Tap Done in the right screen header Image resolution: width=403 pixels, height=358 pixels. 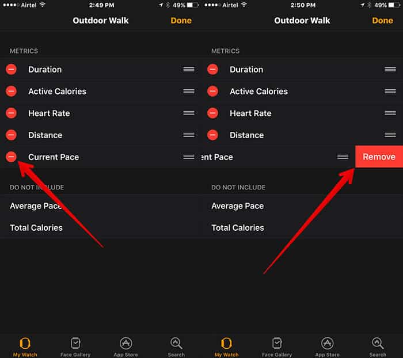(383, 21)
